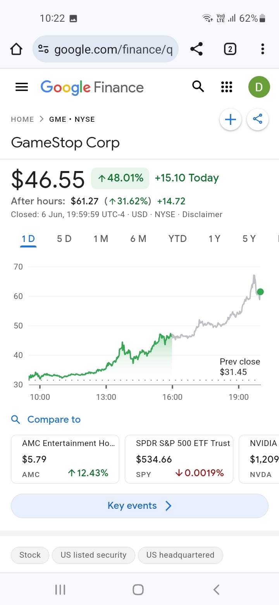Show the YTD chart range
279x605 pixels.
[x=177, y=239]
